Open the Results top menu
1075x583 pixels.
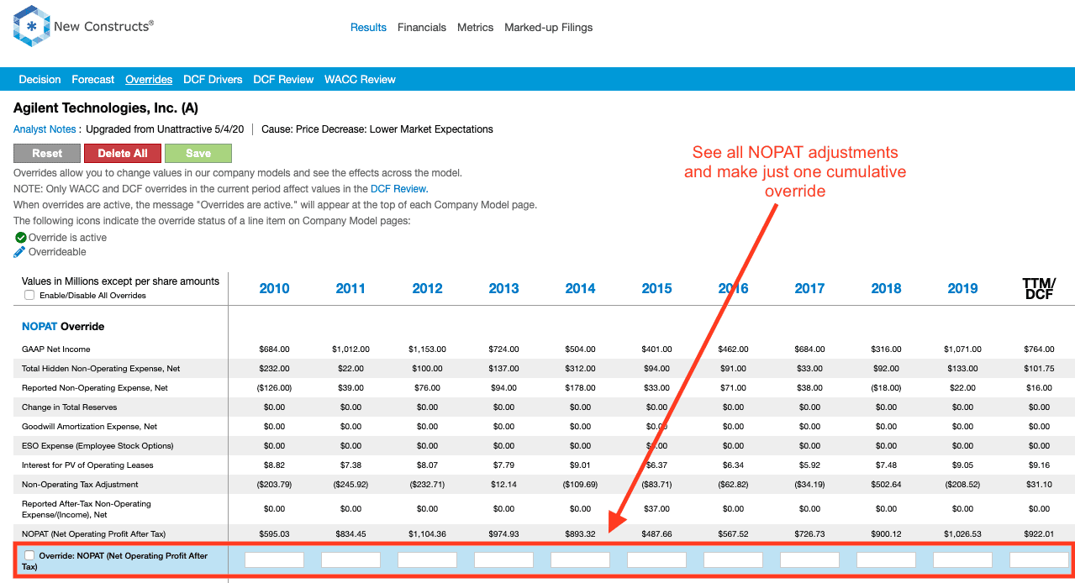coord(368,28)
